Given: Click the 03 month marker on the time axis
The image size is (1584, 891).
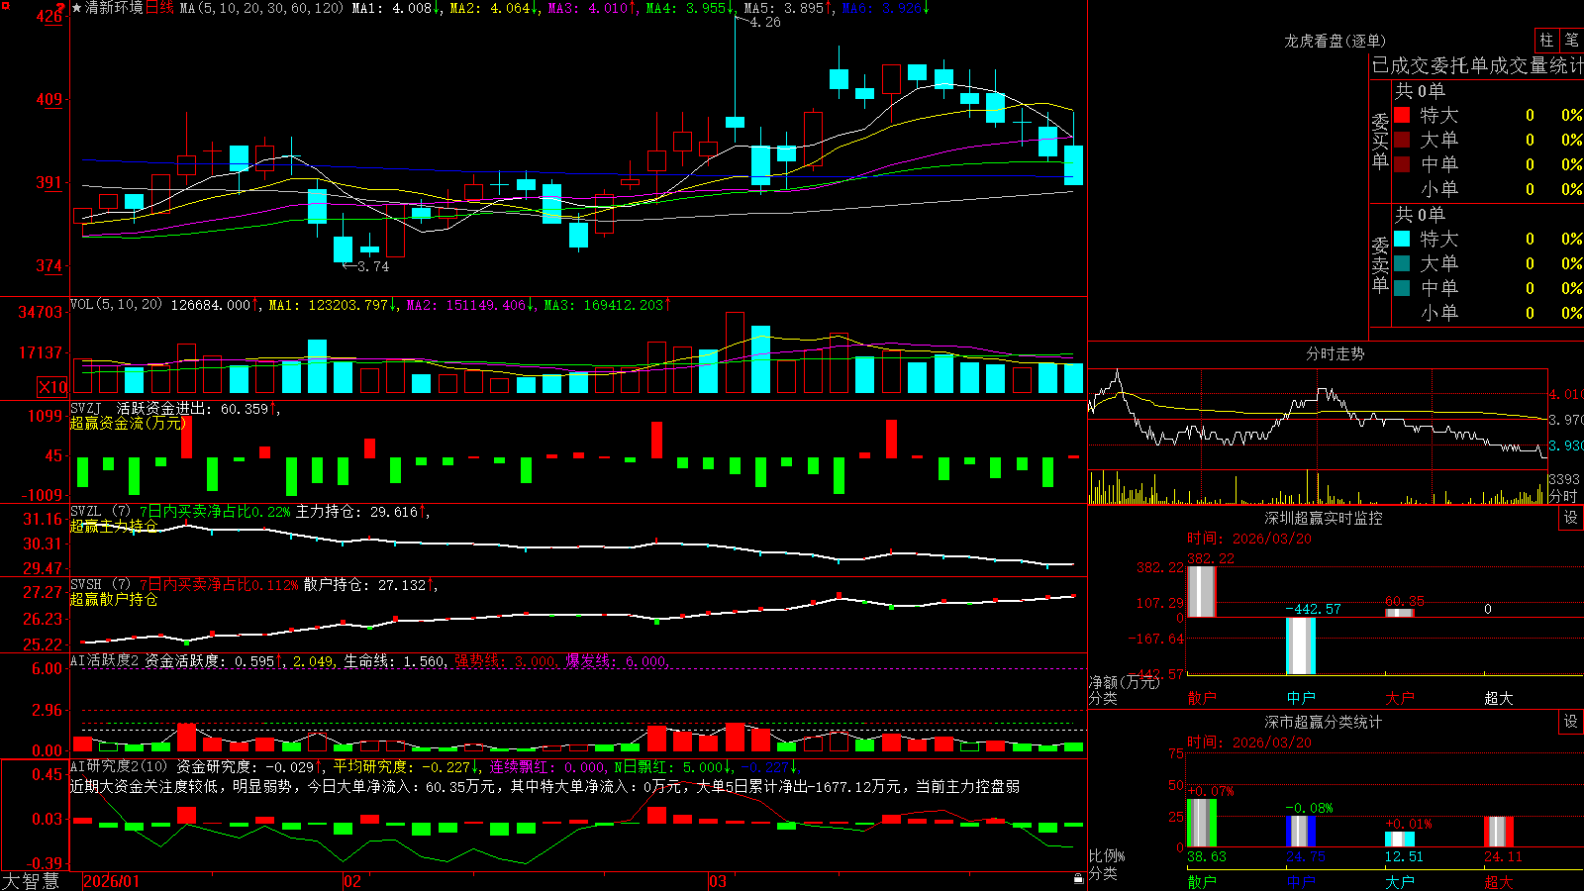Looking at the screenshot, I should pyautogui.click(x=718, y=881).
